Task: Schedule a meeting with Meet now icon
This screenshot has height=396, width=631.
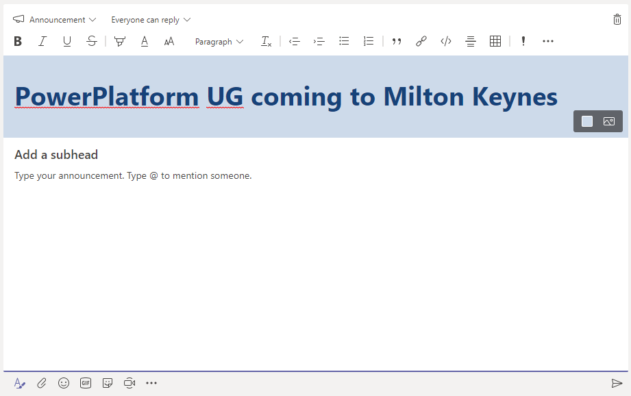Action: pos(129,383)
